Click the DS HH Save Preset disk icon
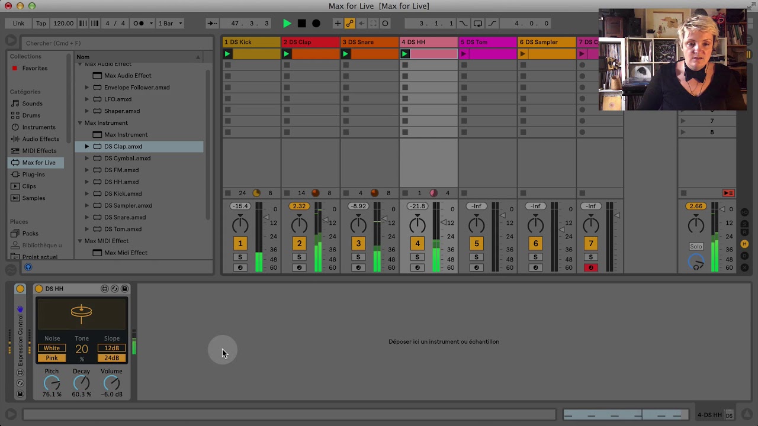 coord(124,289)
